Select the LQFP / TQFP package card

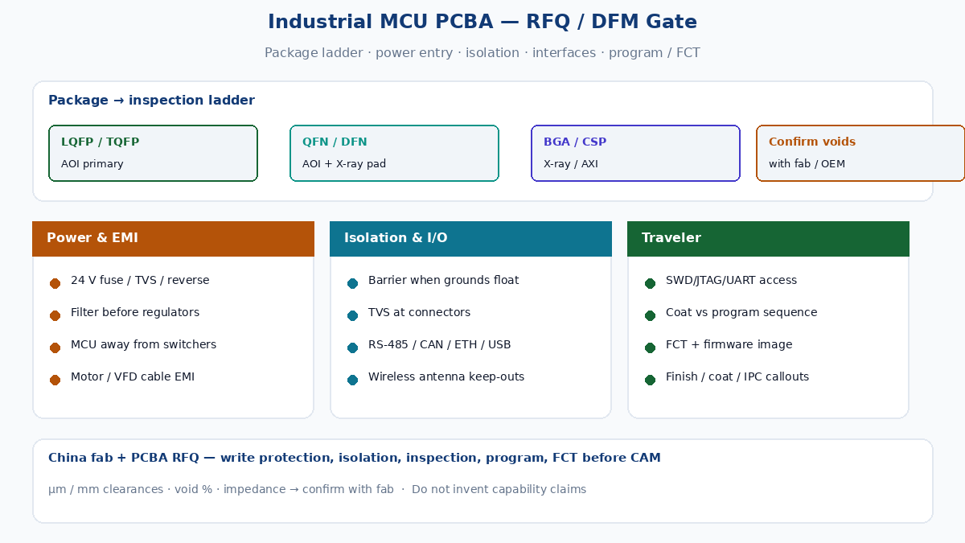153,153
